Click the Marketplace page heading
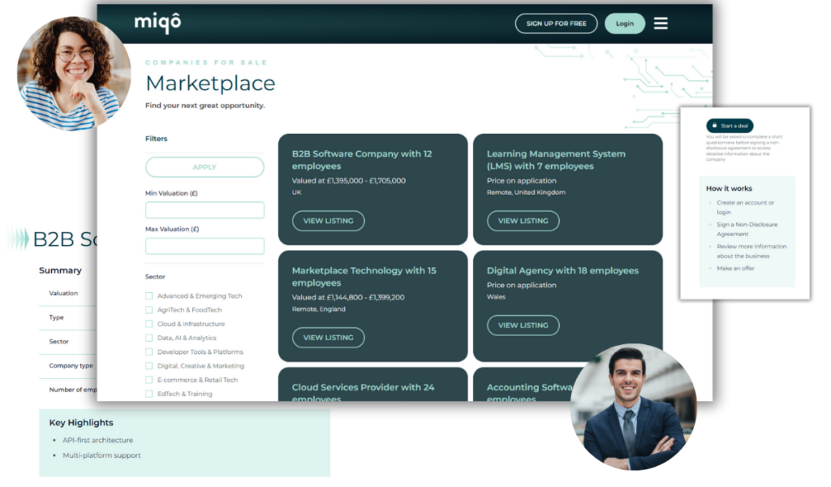The width and height of the screenshot is (831, 487). (x=210, y=84)
